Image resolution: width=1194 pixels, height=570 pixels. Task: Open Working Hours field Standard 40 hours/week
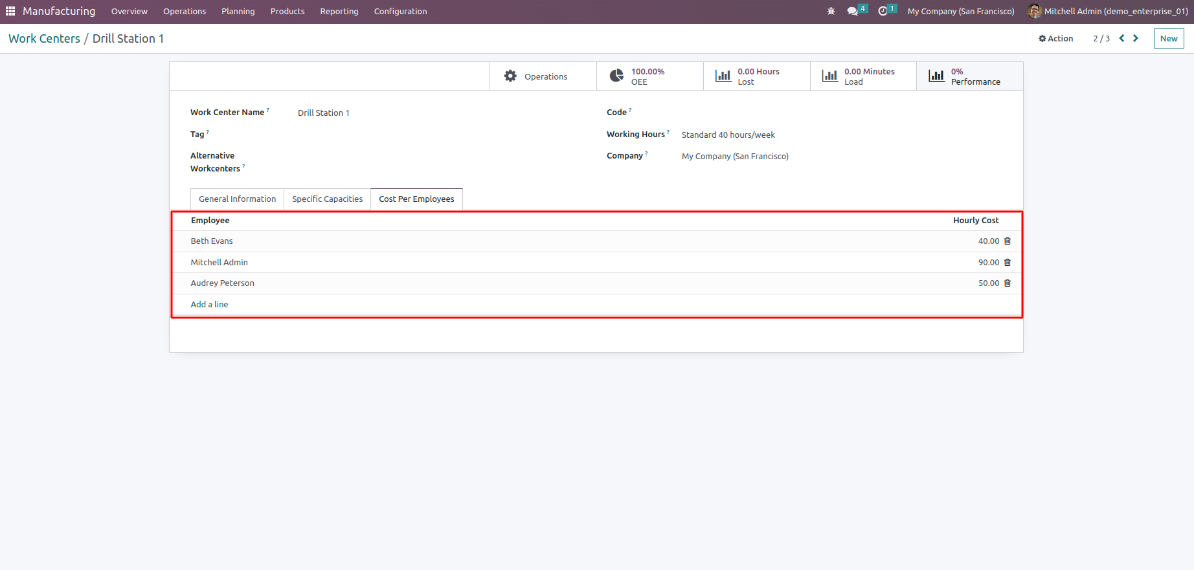[x=842, y=135]
